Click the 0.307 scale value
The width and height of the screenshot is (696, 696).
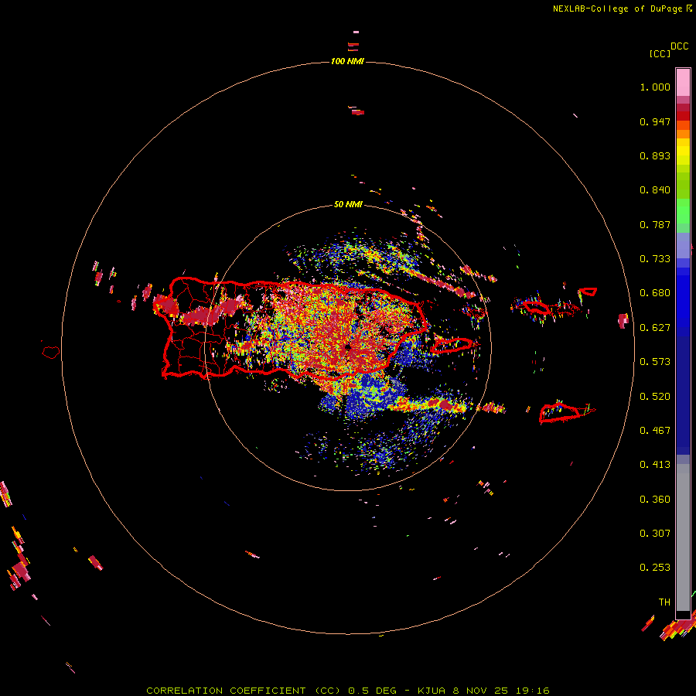pos(655,534)
